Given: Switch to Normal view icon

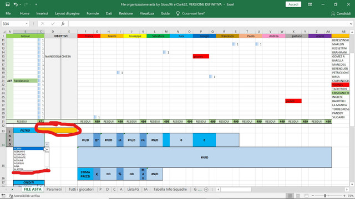Looking at the screenshot, I should [x=290, y=196].
